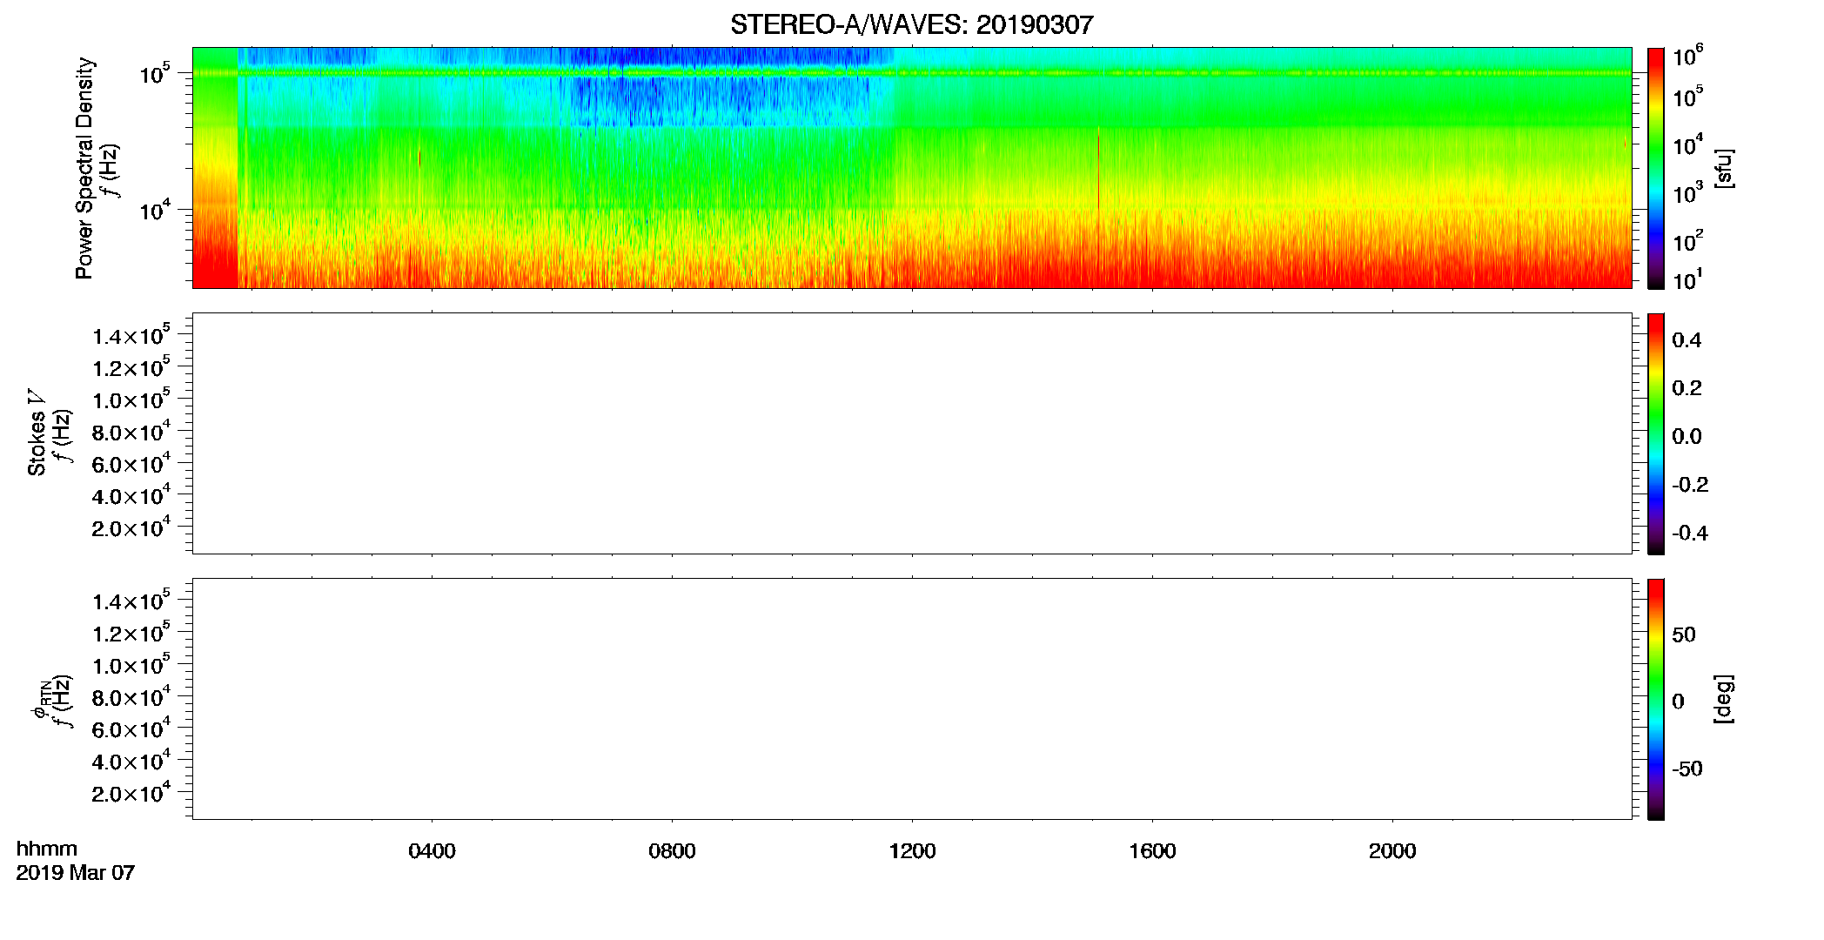The image size is (1824, 940).
Task: Click the phi RTN degree color bar
Action: [1655, 699]
